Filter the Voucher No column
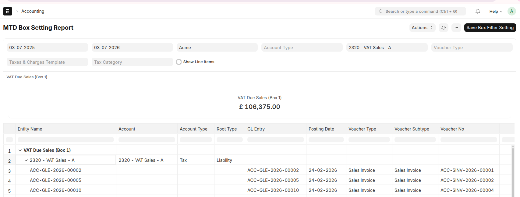The width and height of the screenshot is (520, 197). [x=469, y=140]
